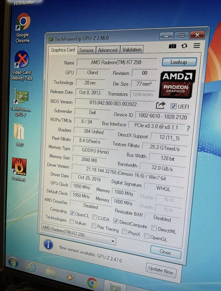Click the Name field AMD Radeon R7 250
This screenshot has width=221, height=291.
[x=117, y=62]
